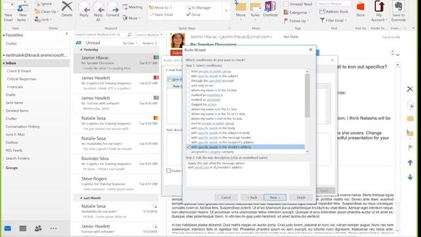The width and height of the screenshot is (421, 237).
Task: Open the Drafts folder
Action: pos(11,95)
